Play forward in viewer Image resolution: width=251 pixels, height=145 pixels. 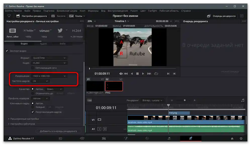pyautogui.click(x=143, y=74)
